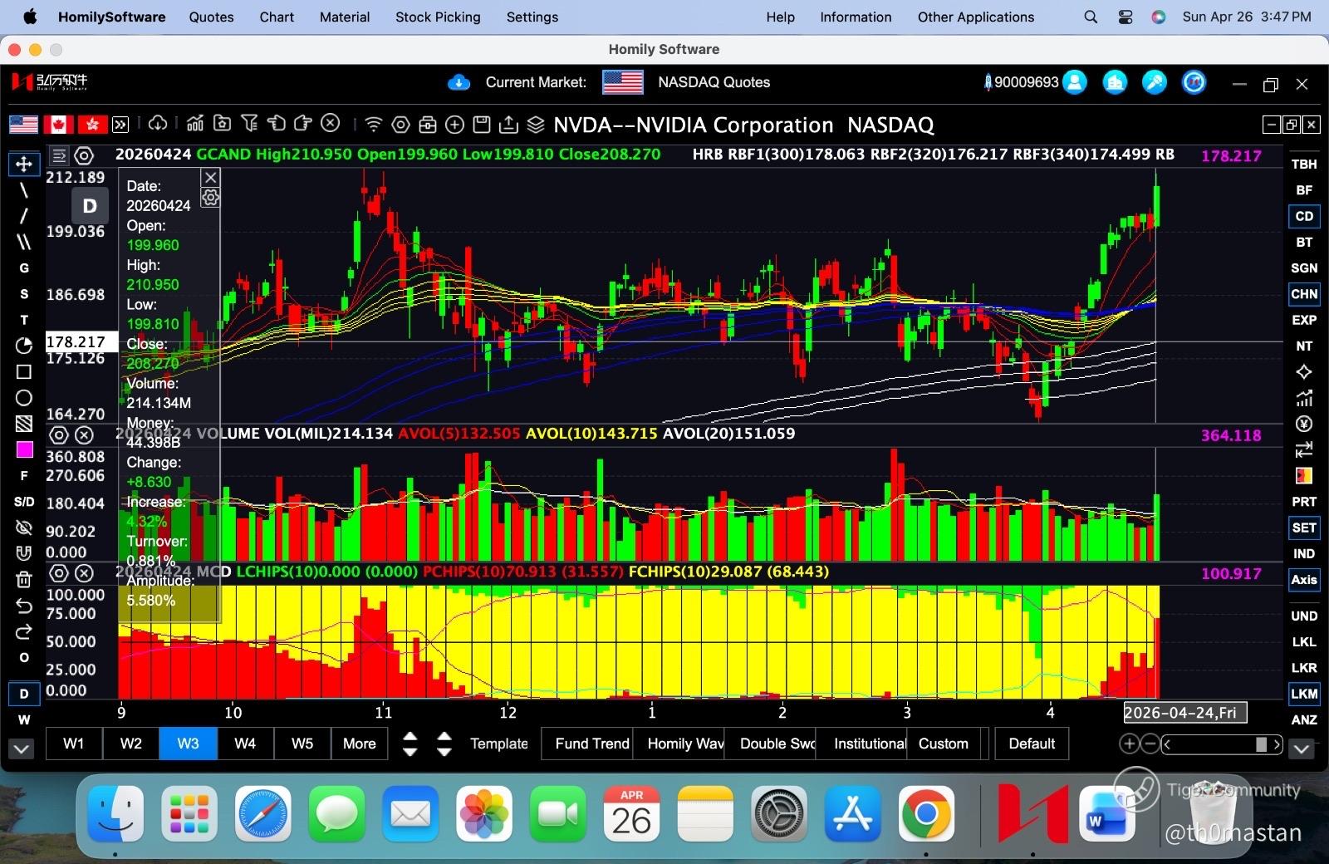This screenshot has width=1329, height=864.
Task: Open the main chart indicator list icon
Action: 59,155
